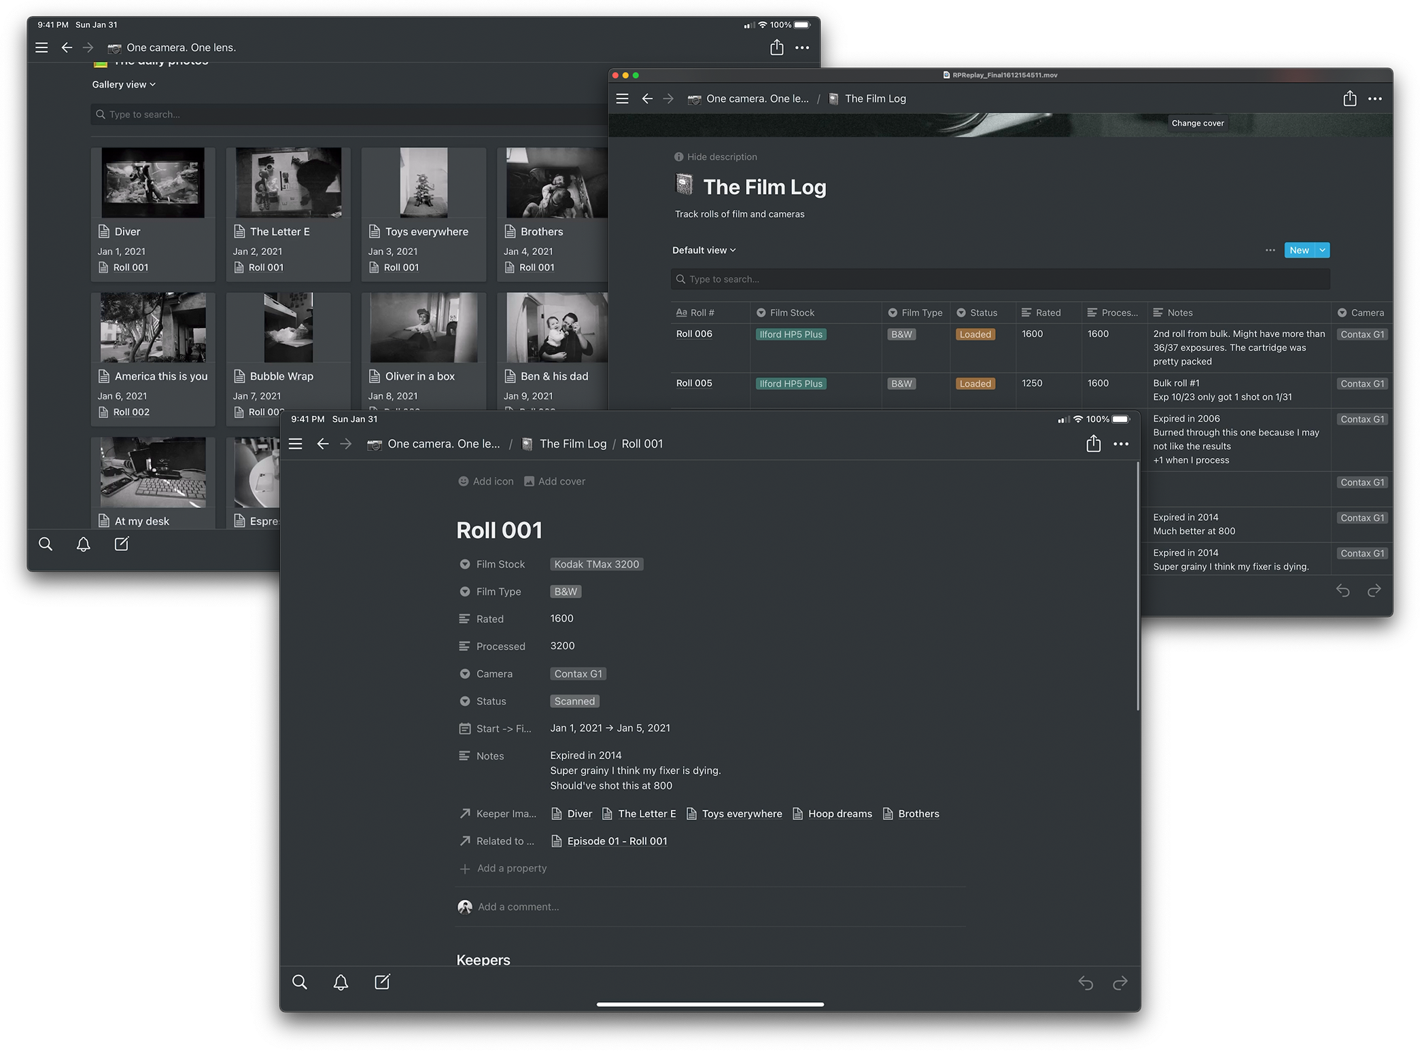The height and width of the screenshot is (1053, 1420).
Task: Sort by the Film Stock column header
Action: [x=791, y=313]
